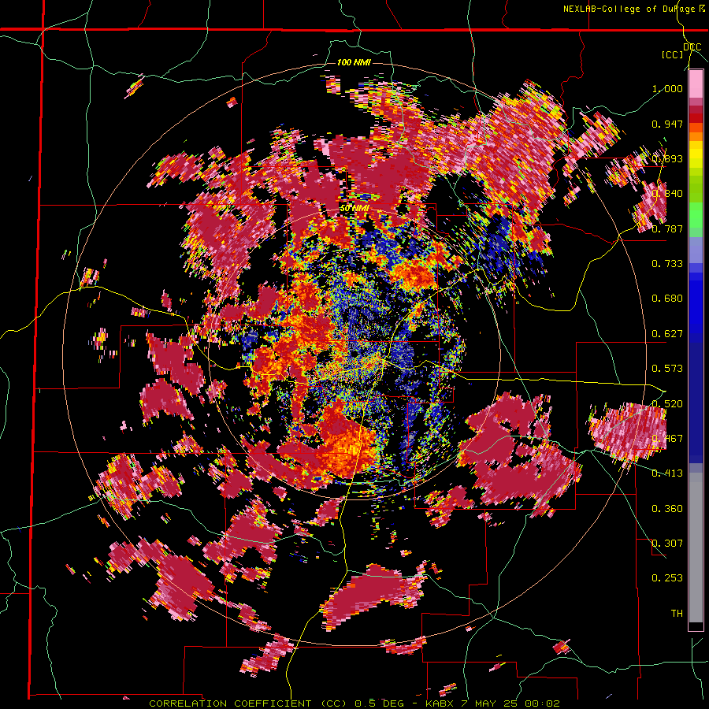Pick the orange color bar segment
Image resolution: width=709 pixels, height=709 pixels.
696,136
